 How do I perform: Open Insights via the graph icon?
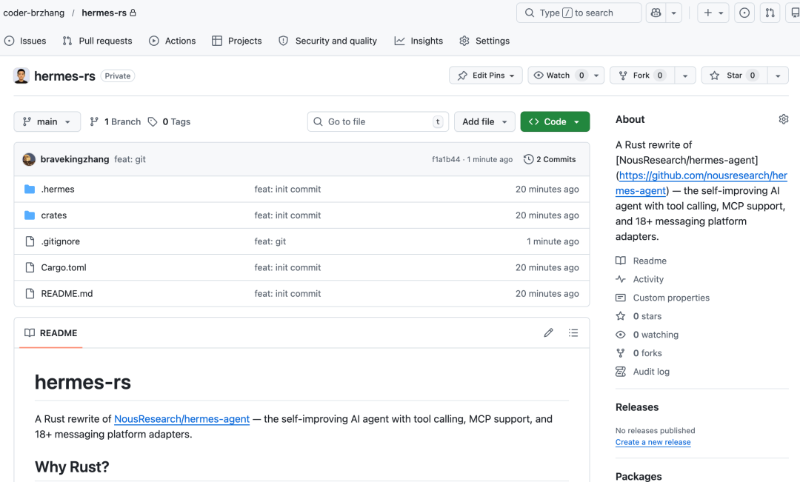[x=400, y=41]
